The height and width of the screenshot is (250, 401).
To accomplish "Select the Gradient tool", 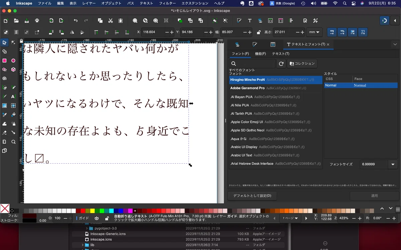I will point(5,106).
